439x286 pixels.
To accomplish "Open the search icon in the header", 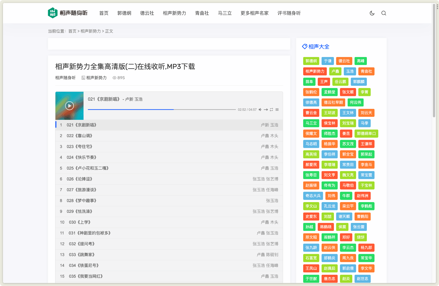I will (384, 13).
